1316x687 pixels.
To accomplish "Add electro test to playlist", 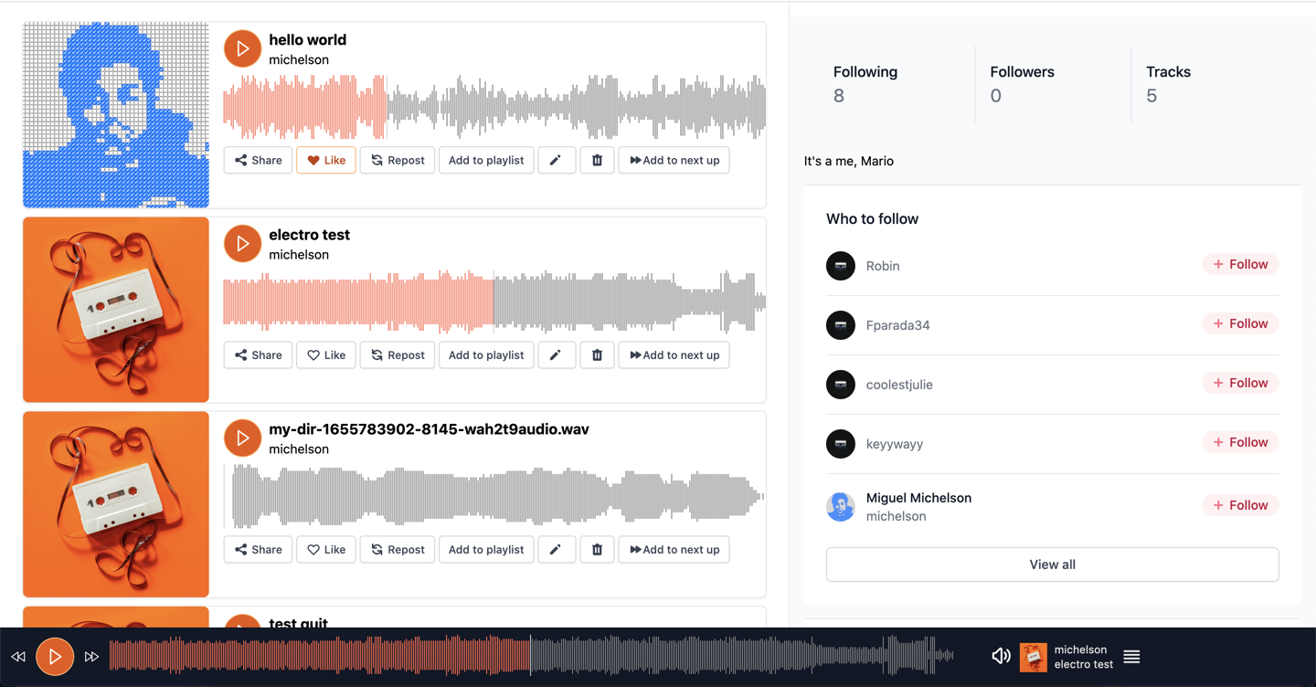I will click(x=486, y=354).
